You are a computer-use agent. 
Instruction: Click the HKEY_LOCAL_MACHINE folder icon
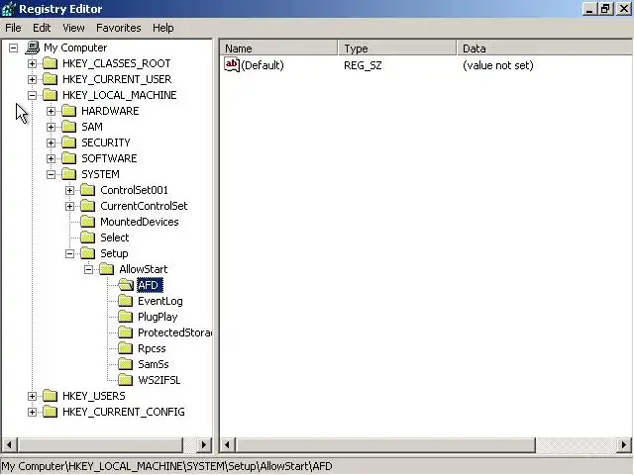[x=50, y=95]
